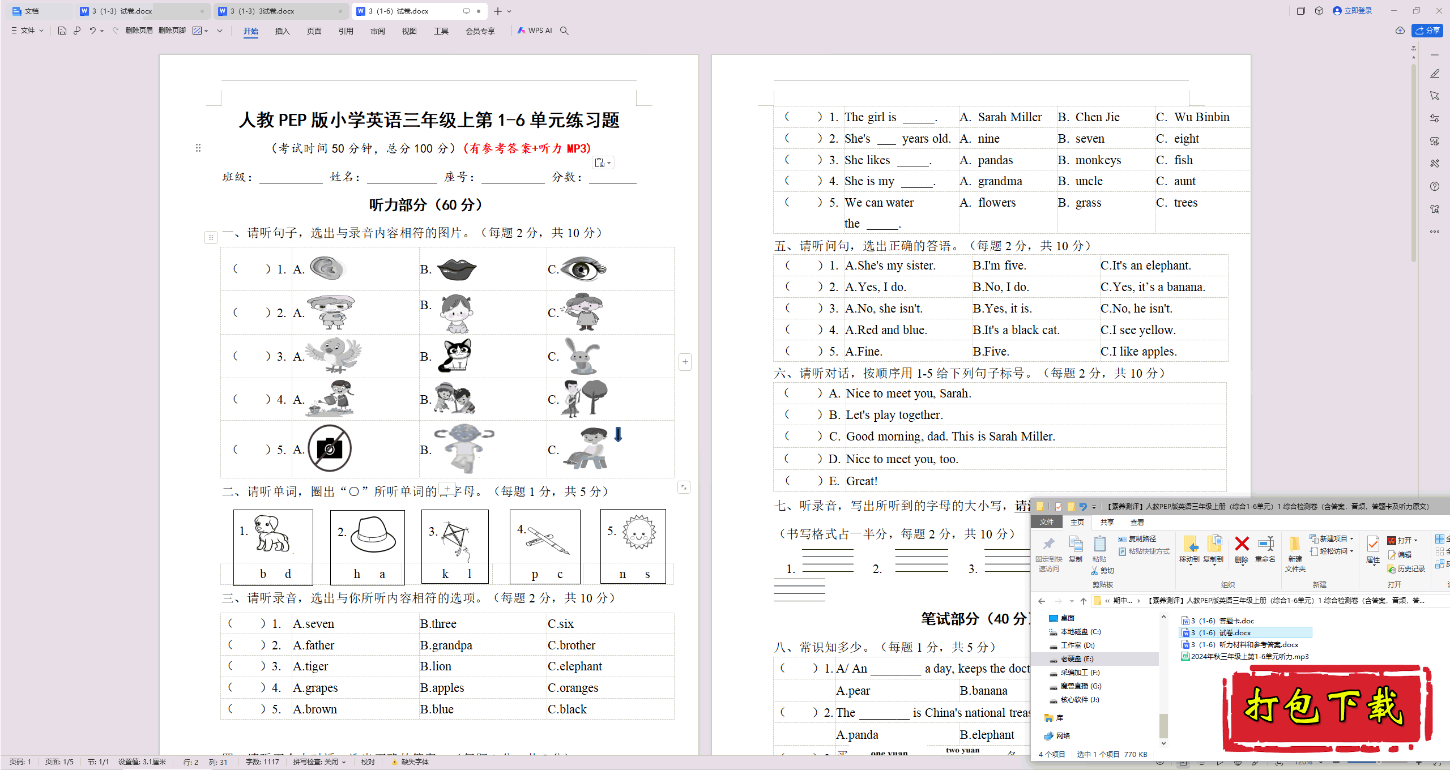Viewport: 1450px width, 770px height.
Task: Save the document with the toolbar save icon
Action: (62, 31)
